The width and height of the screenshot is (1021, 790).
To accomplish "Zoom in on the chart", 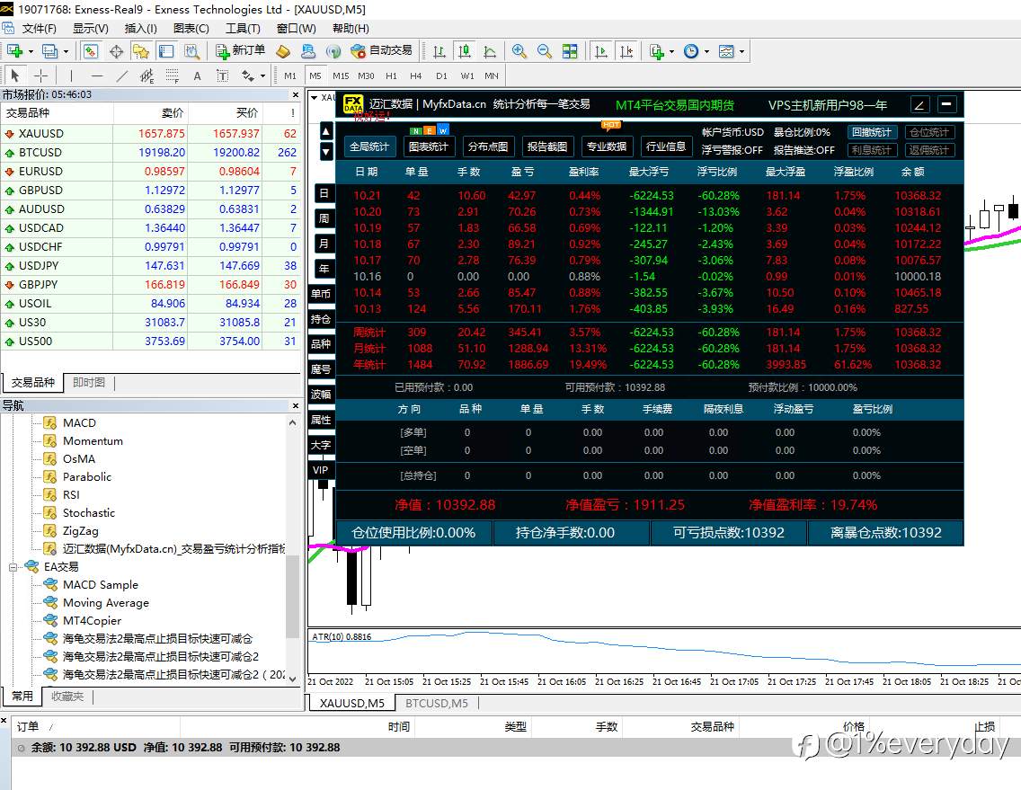I will (519, 51).
